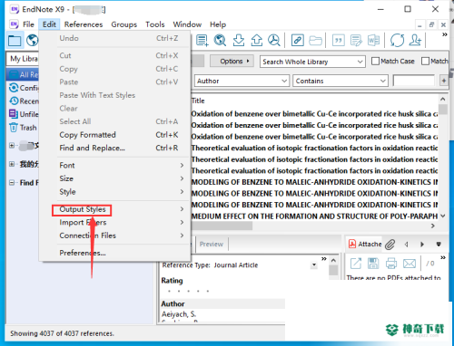Open the Search Whole Library dropdown

click(x=312, y=62)
